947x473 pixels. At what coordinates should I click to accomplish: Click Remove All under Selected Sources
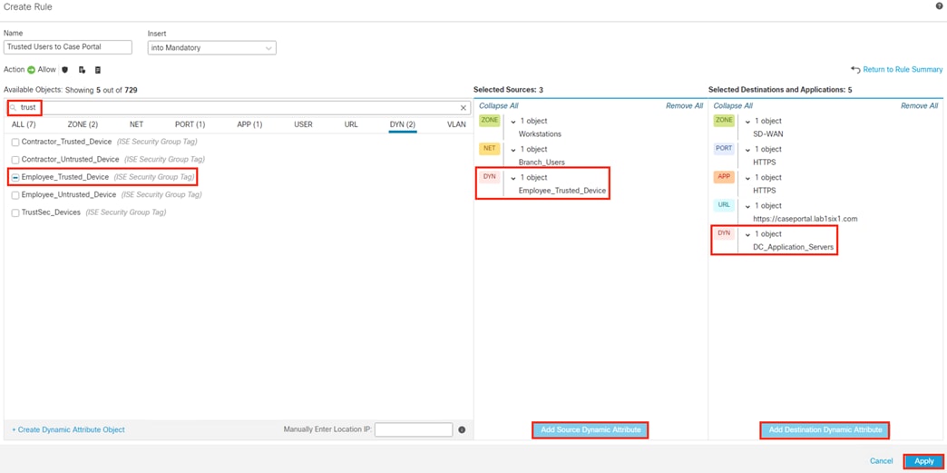pos(684,106)
